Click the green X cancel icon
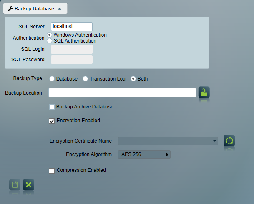This screenshot has height=204, width=254. coord(28,185)
